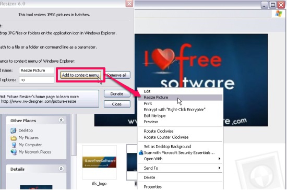Image resolution: width=287 pixels, height=190 pixels.
Task: Collapse the Details panel chevron
Action: point(61,169)
